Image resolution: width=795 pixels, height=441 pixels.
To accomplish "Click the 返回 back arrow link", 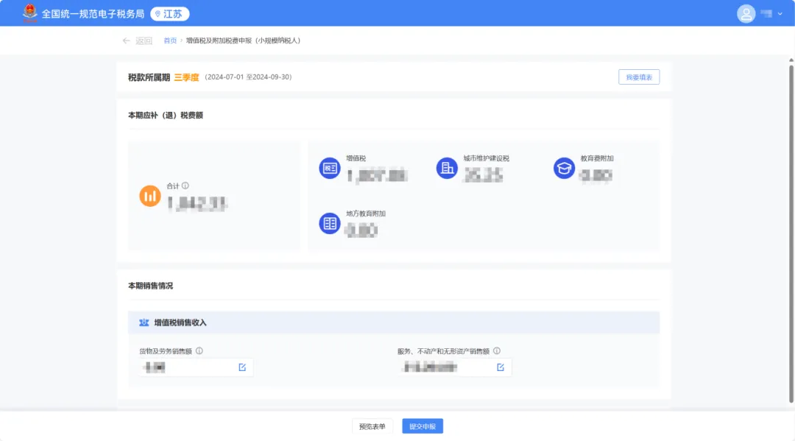I will pyautogui.click(x=137, y=40).
